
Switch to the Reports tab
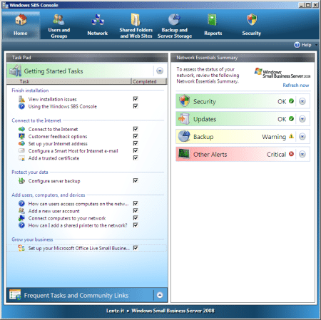tap(213, 26)
